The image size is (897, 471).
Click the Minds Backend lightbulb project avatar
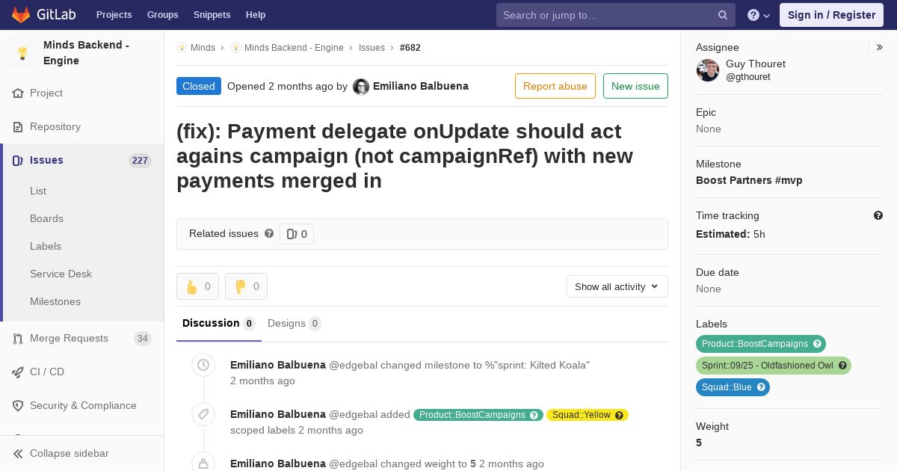tap(22, 53)
